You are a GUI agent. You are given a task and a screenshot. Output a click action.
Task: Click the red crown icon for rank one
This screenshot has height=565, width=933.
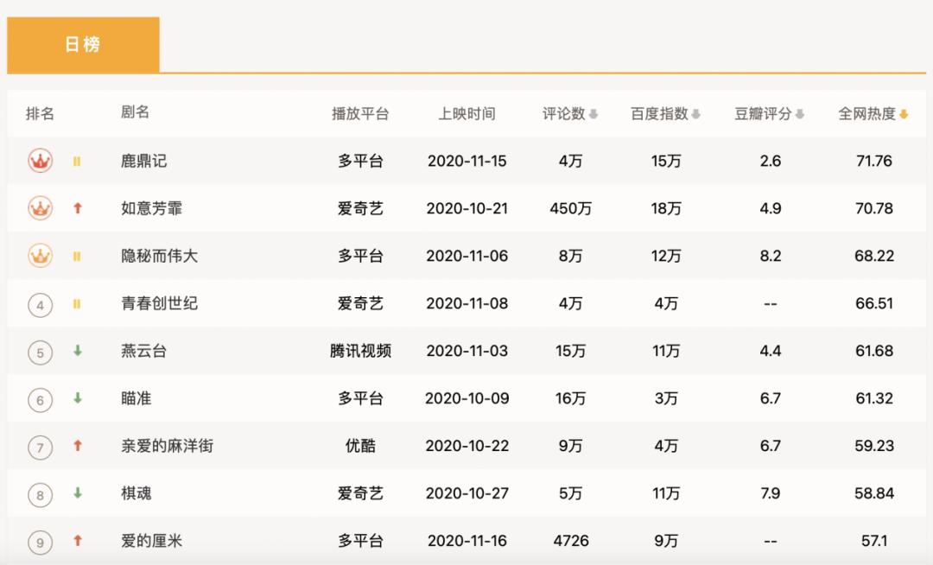tap(40, 161)
